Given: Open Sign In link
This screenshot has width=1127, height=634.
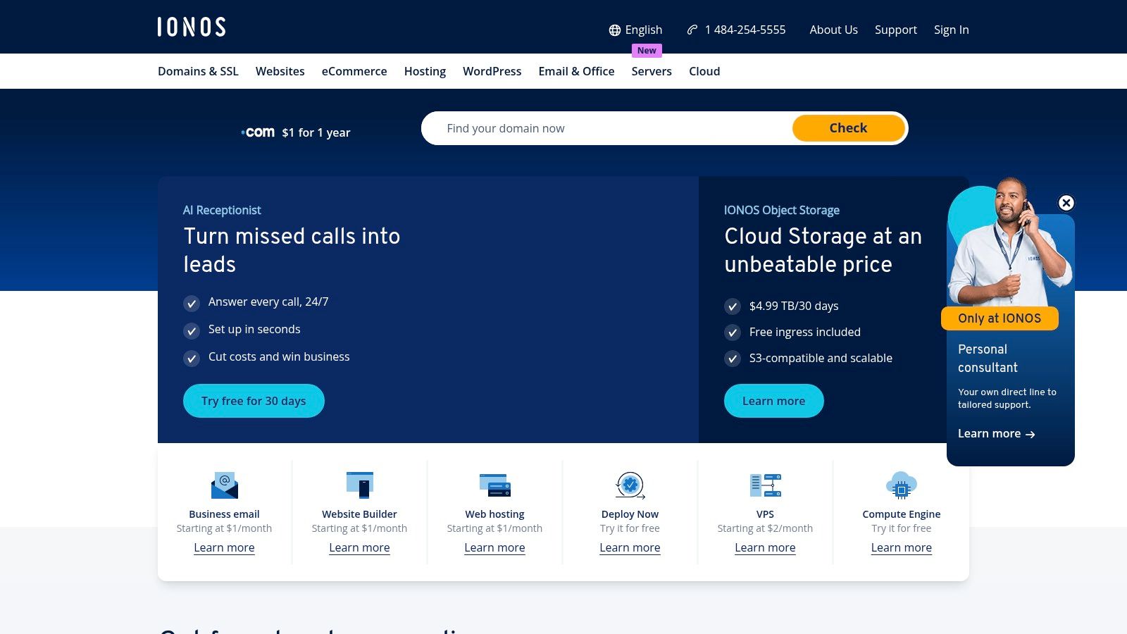Looking at the screenshot, I should [x=951, y=30].
